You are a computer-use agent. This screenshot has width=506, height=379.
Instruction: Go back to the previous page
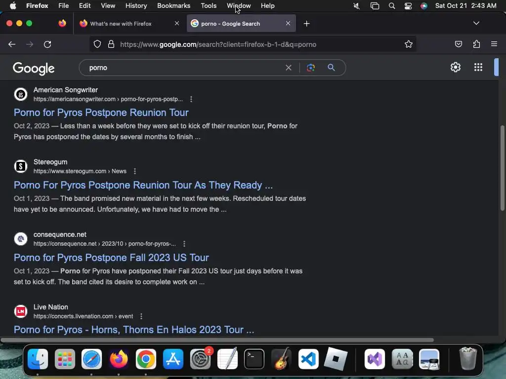[x=12, y=44]
